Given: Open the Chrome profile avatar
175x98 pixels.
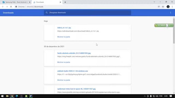Looking at the screenshot, I should click(168, 7).
